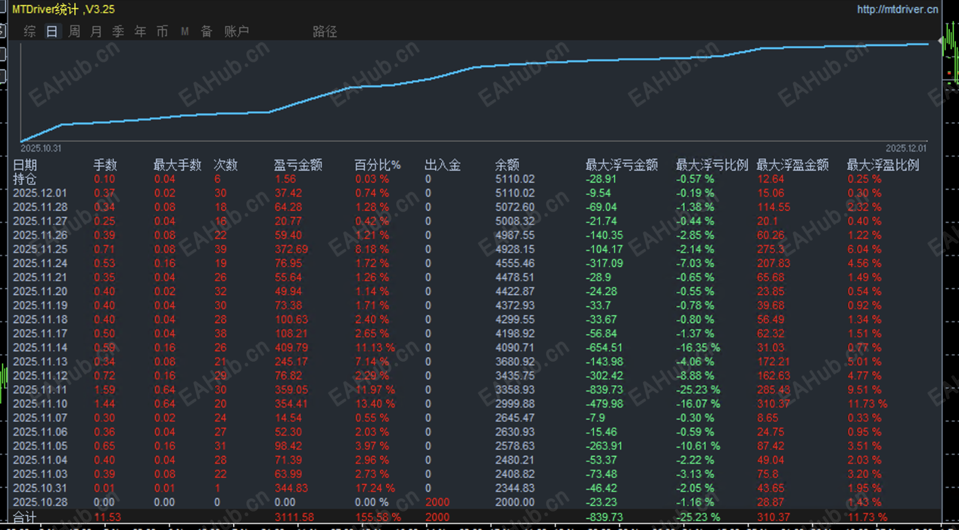Image resolution: width=959 pixels, height=530 pixels.
Task: Click the -654.51 floating loss value
Action: coord(604,348)
